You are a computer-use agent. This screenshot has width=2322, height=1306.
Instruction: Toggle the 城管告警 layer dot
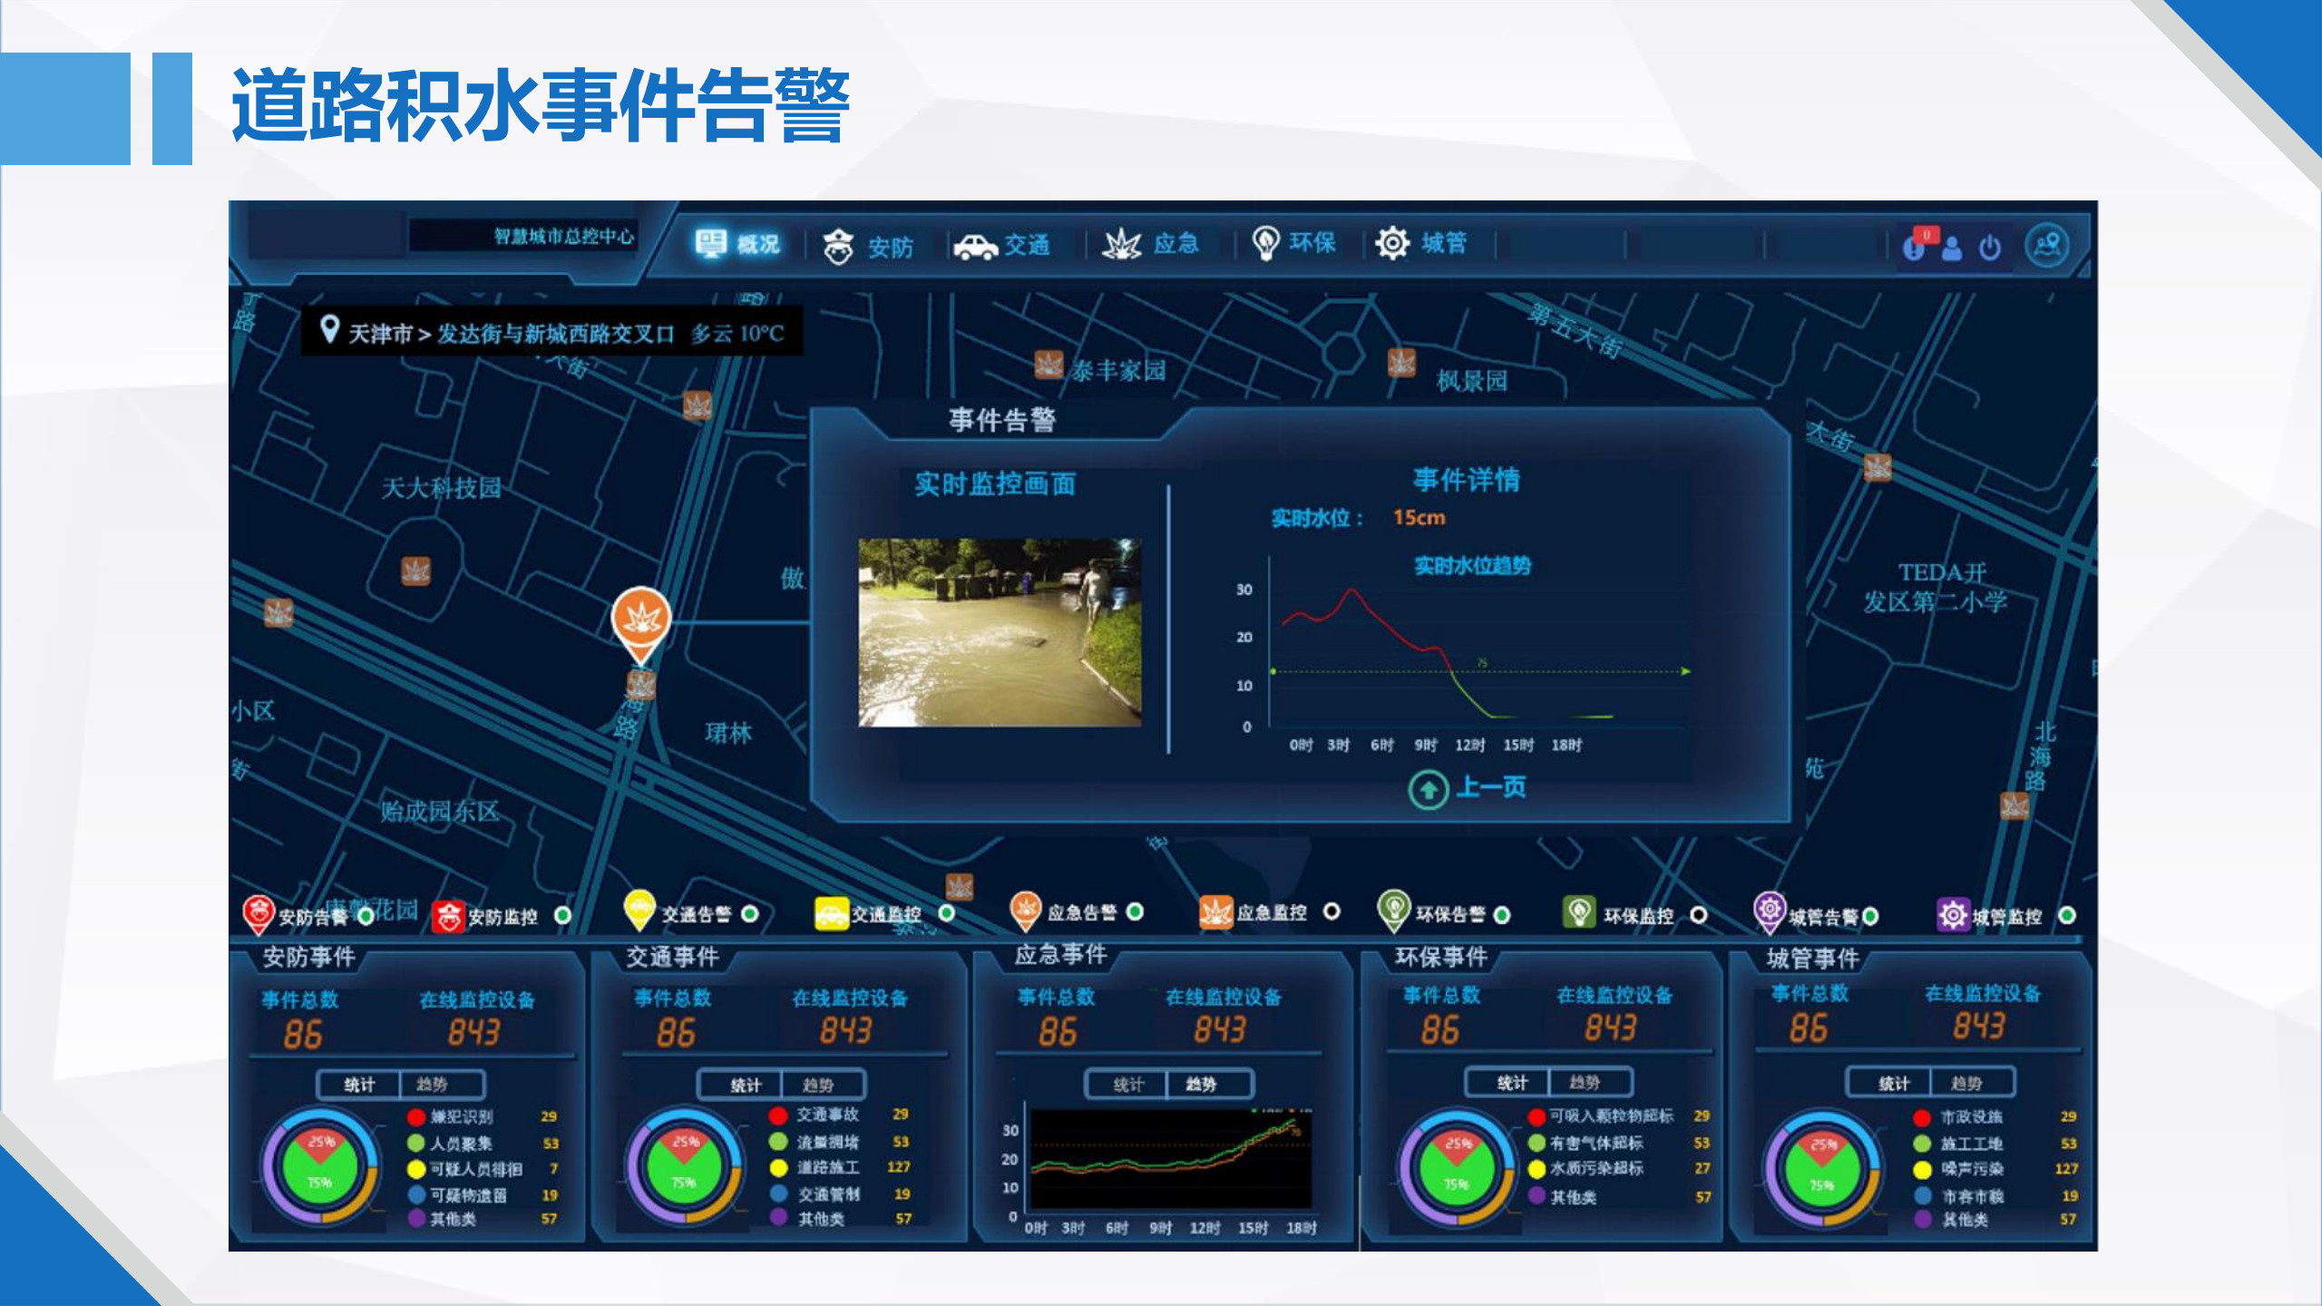pos(1870,917)
